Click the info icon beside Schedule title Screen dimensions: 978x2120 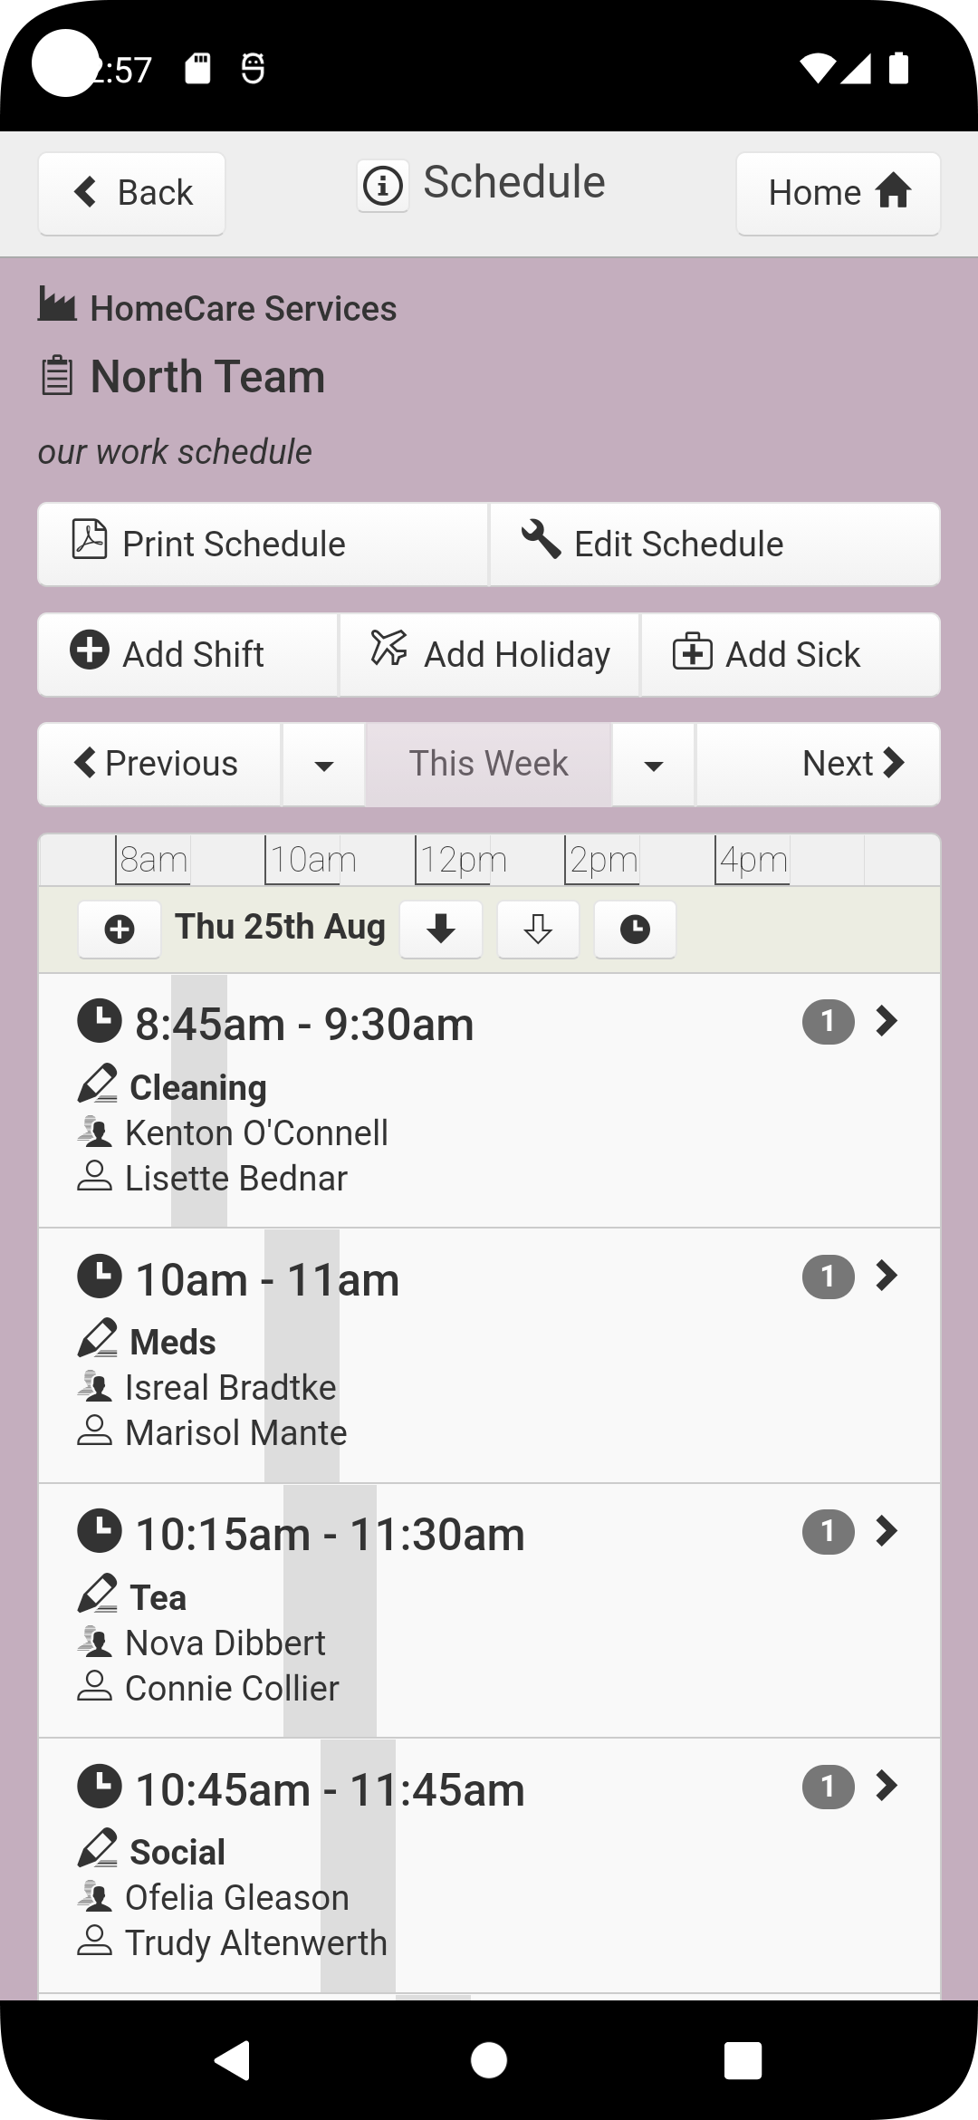coord(383,187)
